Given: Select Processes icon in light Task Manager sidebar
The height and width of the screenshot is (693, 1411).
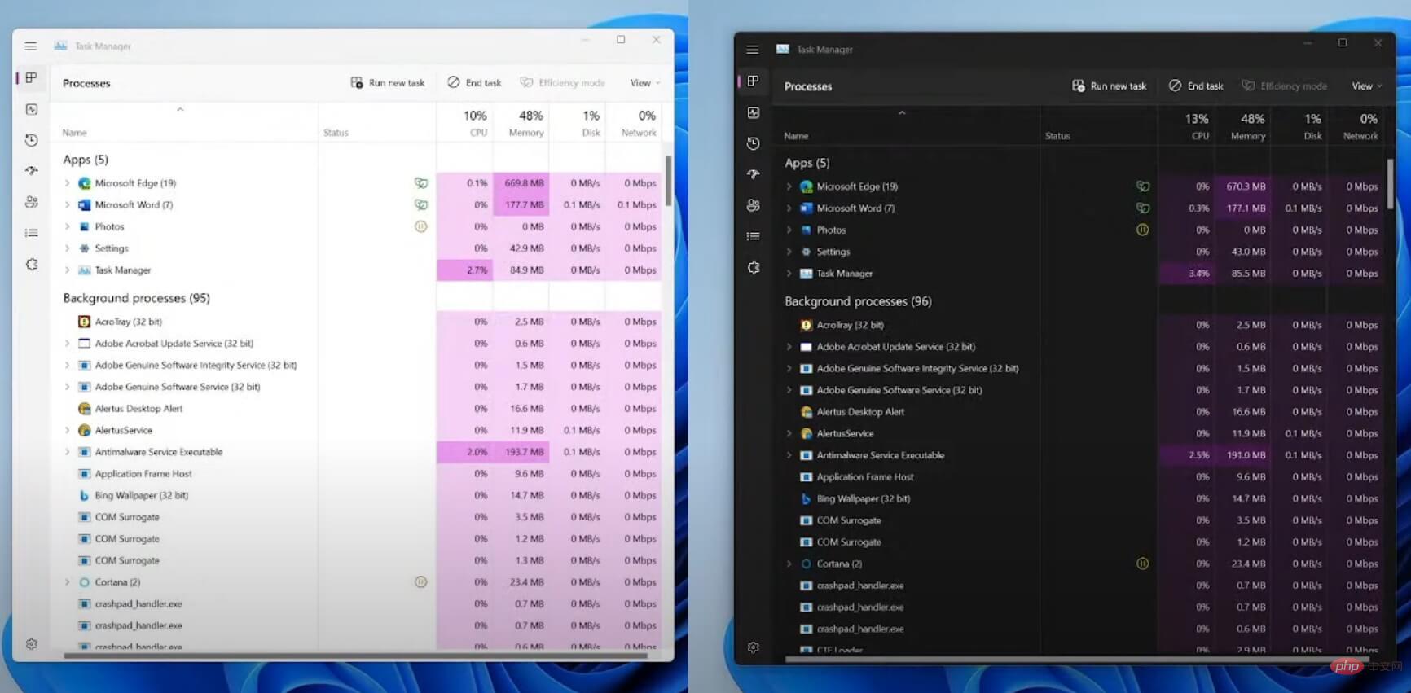Looking at the screenshot, I should (x=31, y=78).
